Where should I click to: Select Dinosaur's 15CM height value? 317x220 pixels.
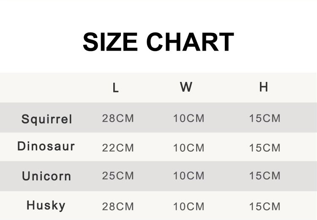[x=265, y=148]
